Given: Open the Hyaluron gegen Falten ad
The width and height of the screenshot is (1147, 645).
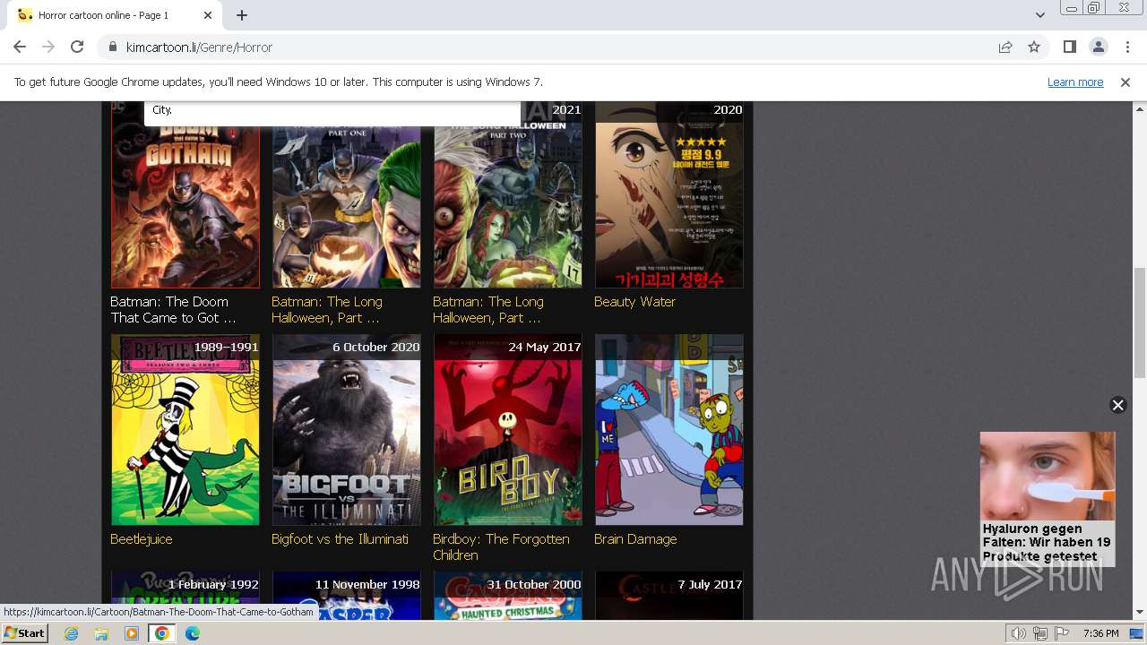Looking at the screenshot, I should click(1048, 498).
